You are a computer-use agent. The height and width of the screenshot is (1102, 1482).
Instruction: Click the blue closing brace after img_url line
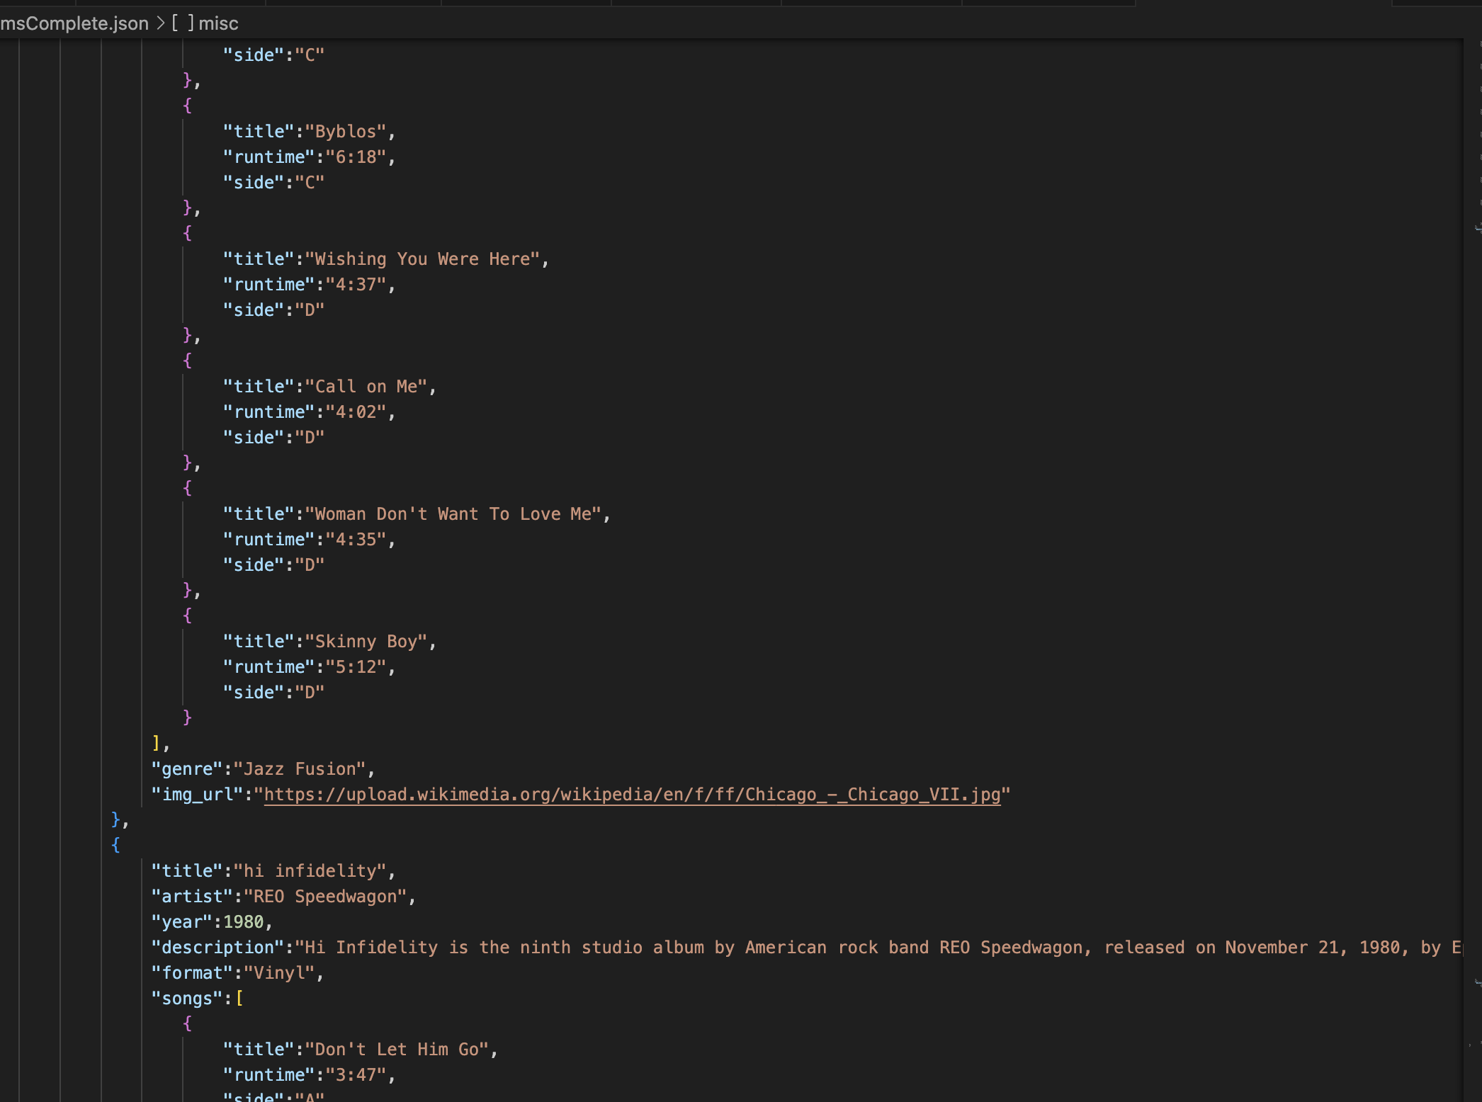click(116, 819)
